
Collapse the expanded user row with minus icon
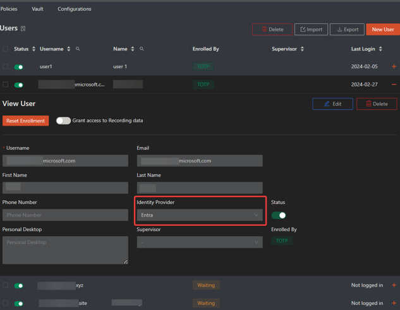tap(394, 85)
